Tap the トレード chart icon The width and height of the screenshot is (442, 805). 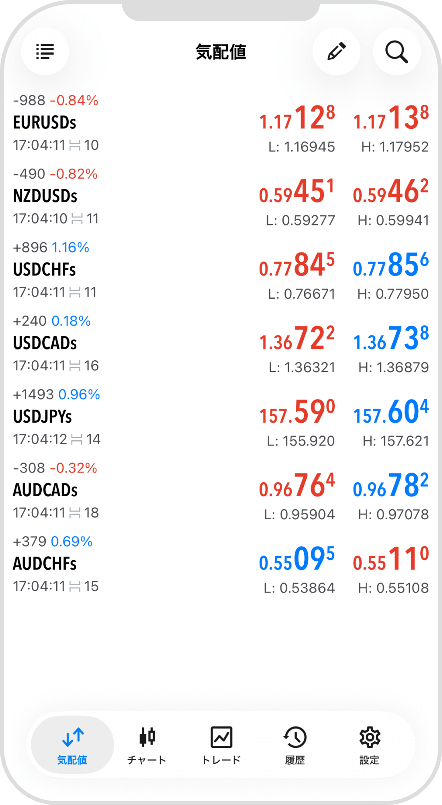click(x=221, y=737)
